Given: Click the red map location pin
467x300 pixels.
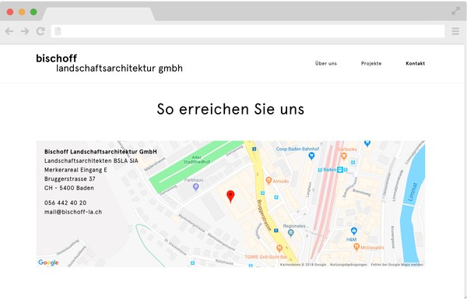Looking at the screenshot, I should (x=230, y=196).
